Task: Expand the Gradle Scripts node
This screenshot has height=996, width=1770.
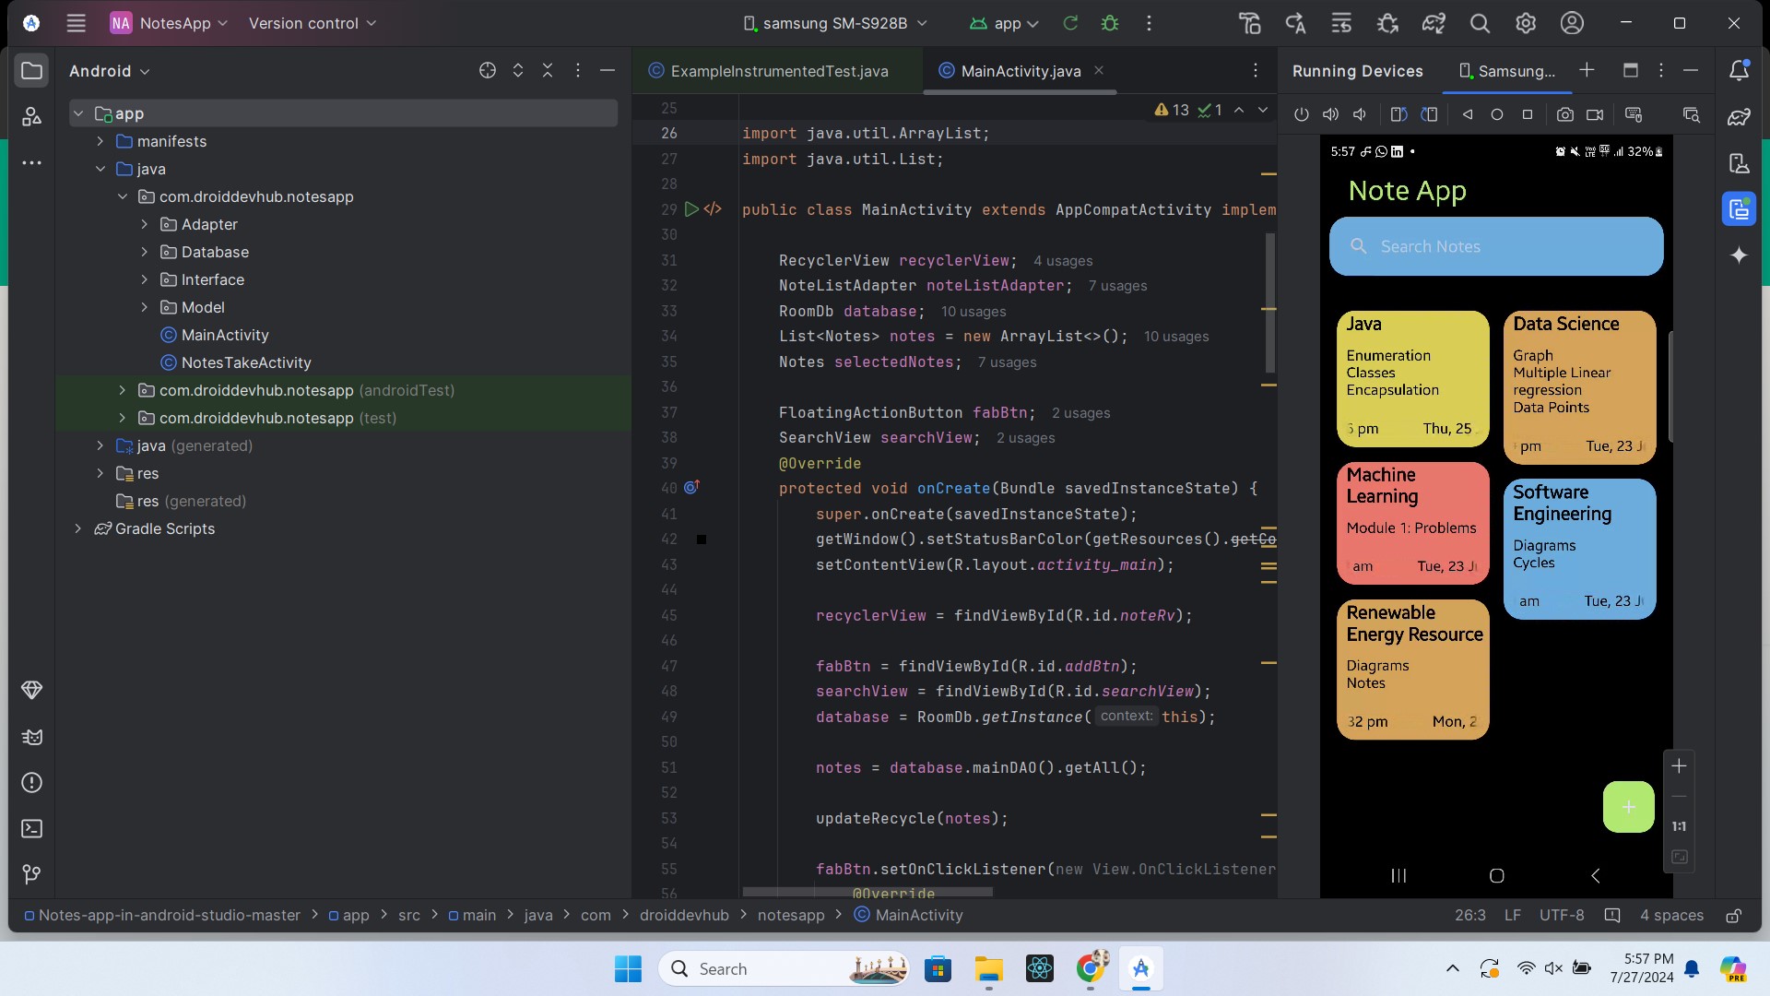Action: [78, 528]
